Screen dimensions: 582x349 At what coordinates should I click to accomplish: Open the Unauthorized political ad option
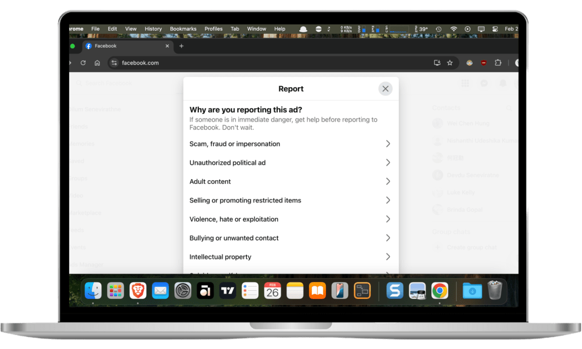pos(290,163)
